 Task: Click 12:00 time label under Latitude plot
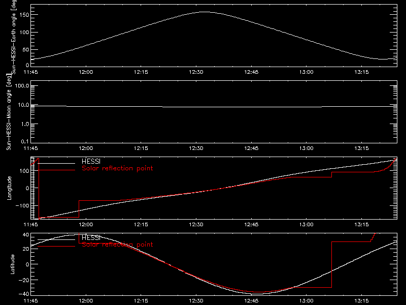click(86, 301)
